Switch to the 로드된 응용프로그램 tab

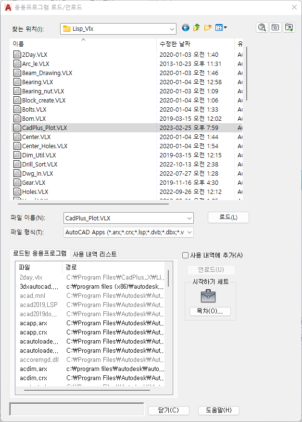tap(40, 253)
